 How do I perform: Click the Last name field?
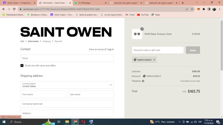tap(91, 94)
